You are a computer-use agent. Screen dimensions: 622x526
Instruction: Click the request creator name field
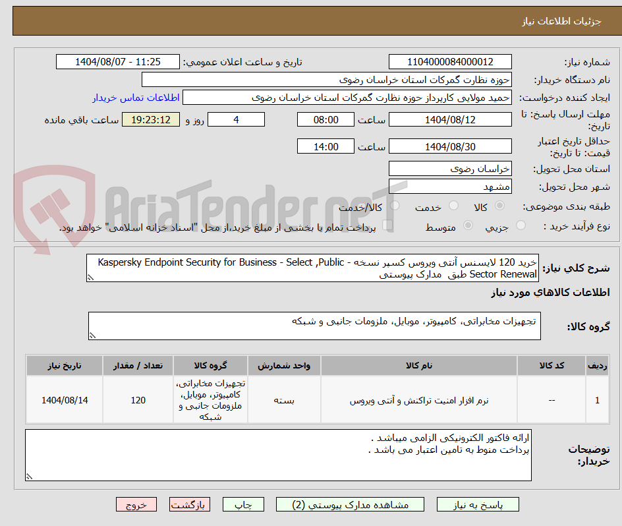tap(347, 98)
